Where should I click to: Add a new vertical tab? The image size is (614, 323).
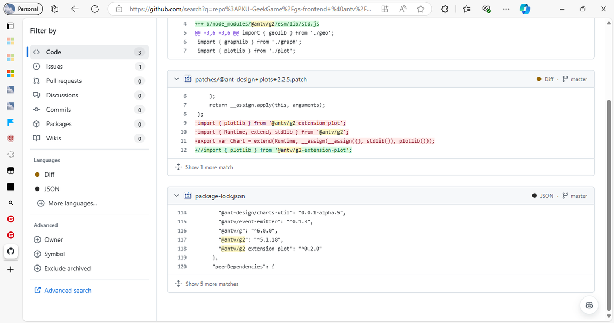click(11, 269)
